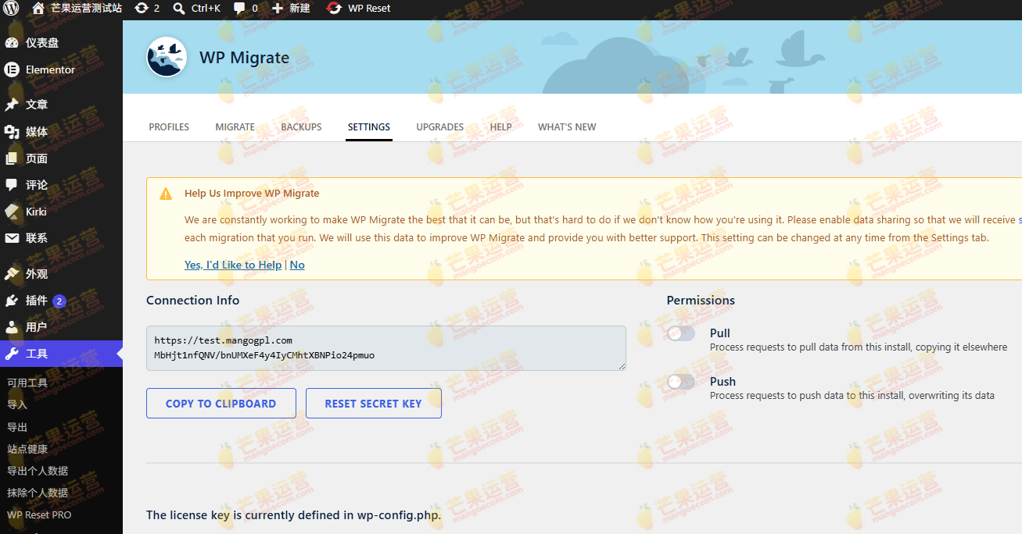Image resolution: width=1022 pixels, height=534 pixels.
Task: Click the textarea resize handle corner
Action: coord(622,366)
